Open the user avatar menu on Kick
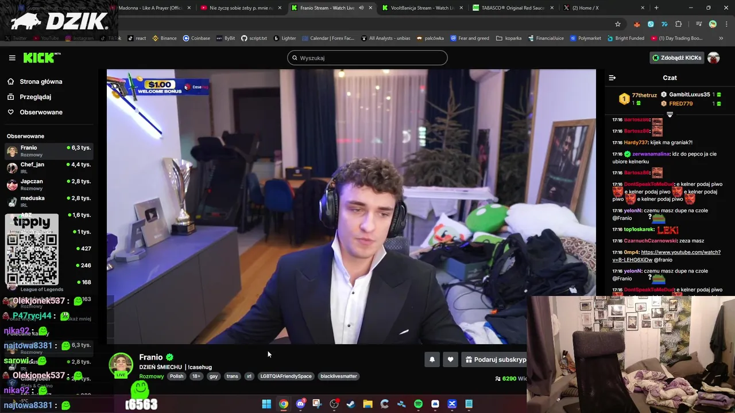Screen dimensions: 735x413 coord(714,58)
